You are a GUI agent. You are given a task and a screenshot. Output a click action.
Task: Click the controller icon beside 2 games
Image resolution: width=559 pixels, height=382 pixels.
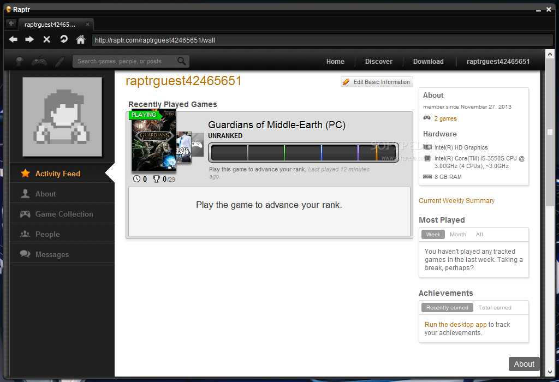427,118
